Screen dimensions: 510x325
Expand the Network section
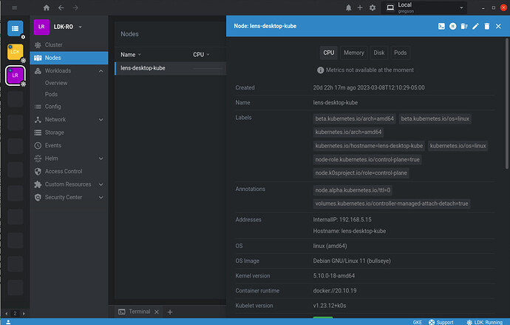[x=101, y=119]
